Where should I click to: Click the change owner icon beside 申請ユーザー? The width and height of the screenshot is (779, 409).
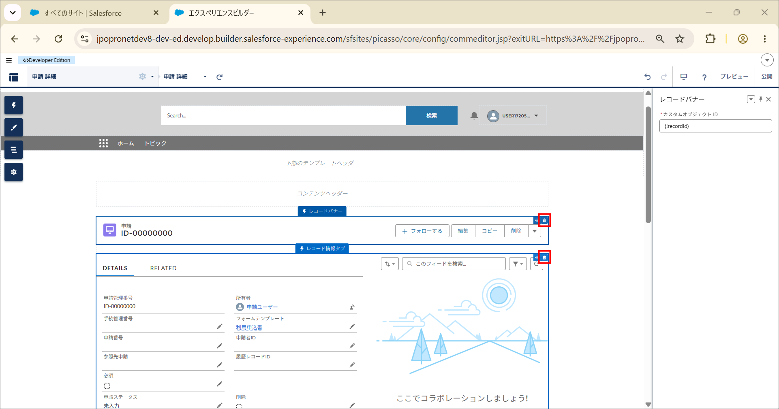coord(352,307)
